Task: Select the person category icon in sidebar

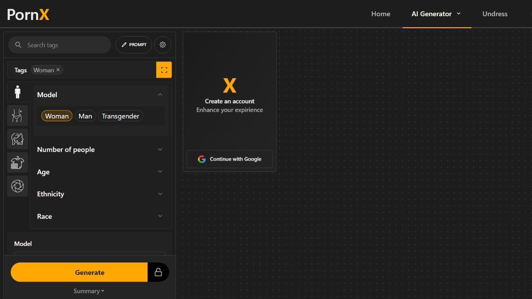Action: click(17, 92)
